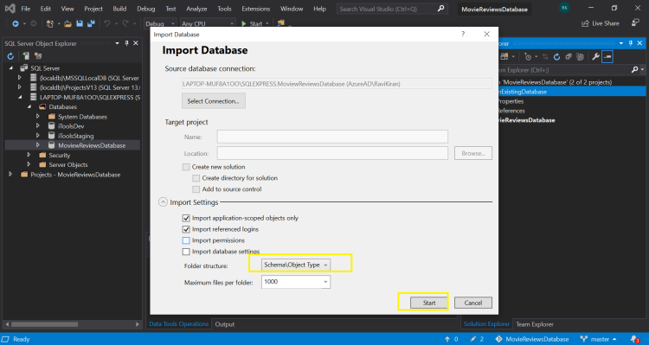Click the green Start debugging arrow
649x345 pixels.
coord(244,23)
